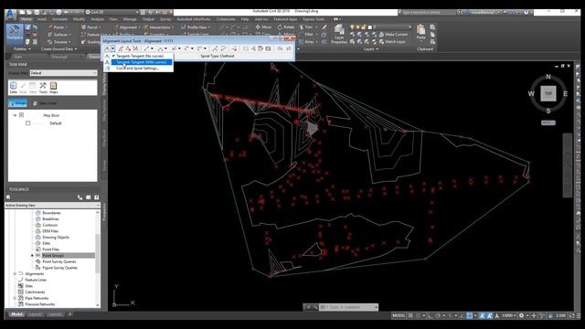The image size is (585, 329).
Task: Open the Annotate ribbon tab
Action: [59, 19]
